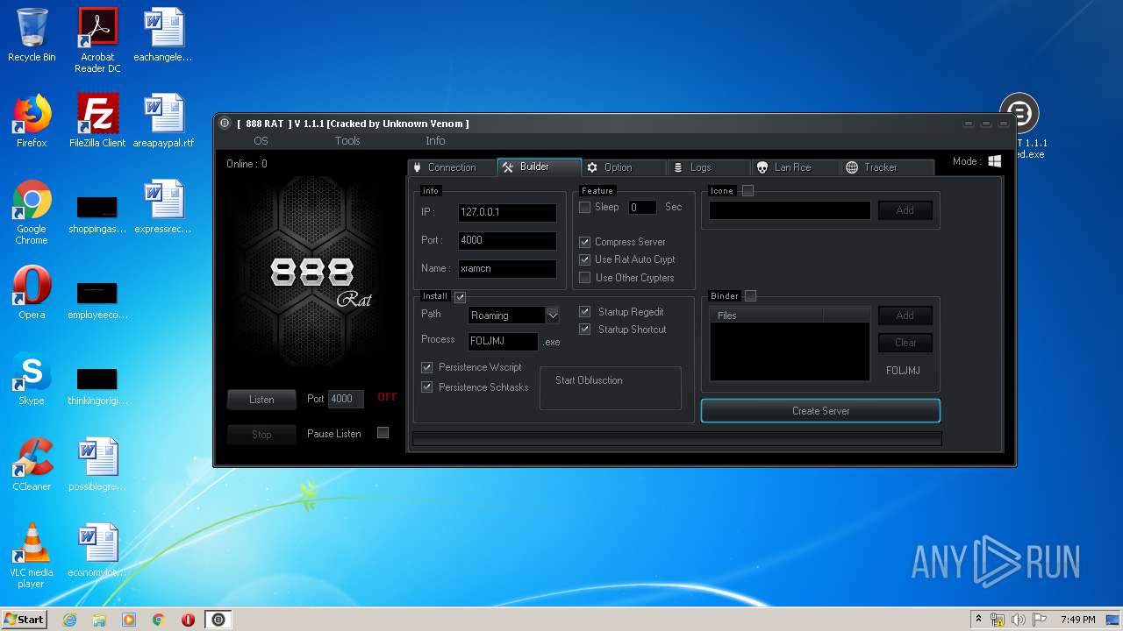Open Windows Explorer from the taskbar
Viewport: 1123px width, 631px height.
coord(99,620)
